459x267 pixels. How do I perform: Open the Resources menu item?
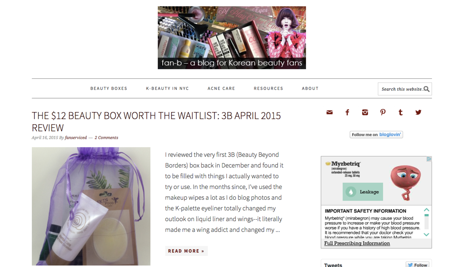point(268,89)
